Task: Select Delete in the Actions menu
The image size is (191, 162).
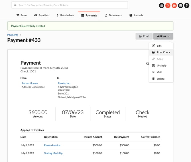Action: (x=160, y=79)
